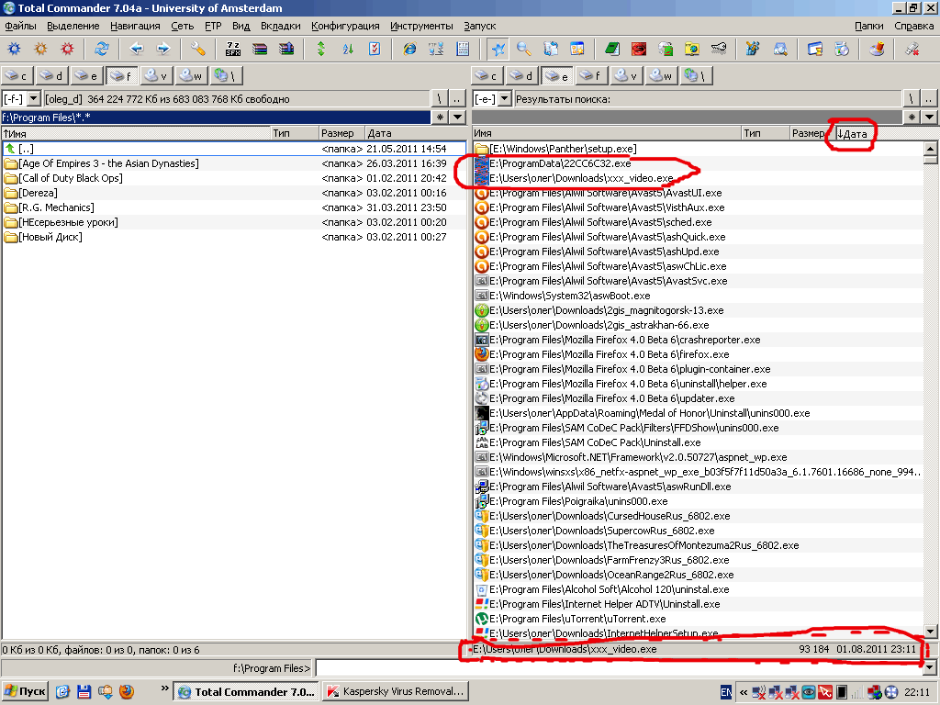This screenshot has height=705, width=940.
Task: Open settings via the wrench icon
Action: 198,49
